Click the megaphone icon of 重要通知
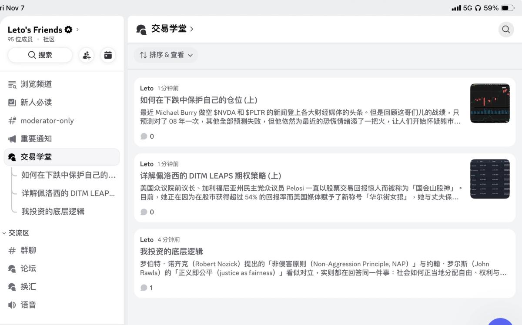 coord(12,139)
